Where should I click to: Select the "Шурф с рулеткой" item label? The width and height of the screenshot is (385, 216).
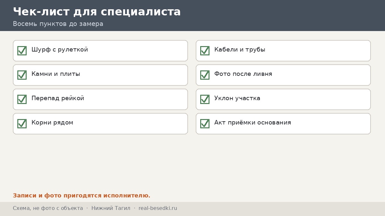(x=60, y=50)
